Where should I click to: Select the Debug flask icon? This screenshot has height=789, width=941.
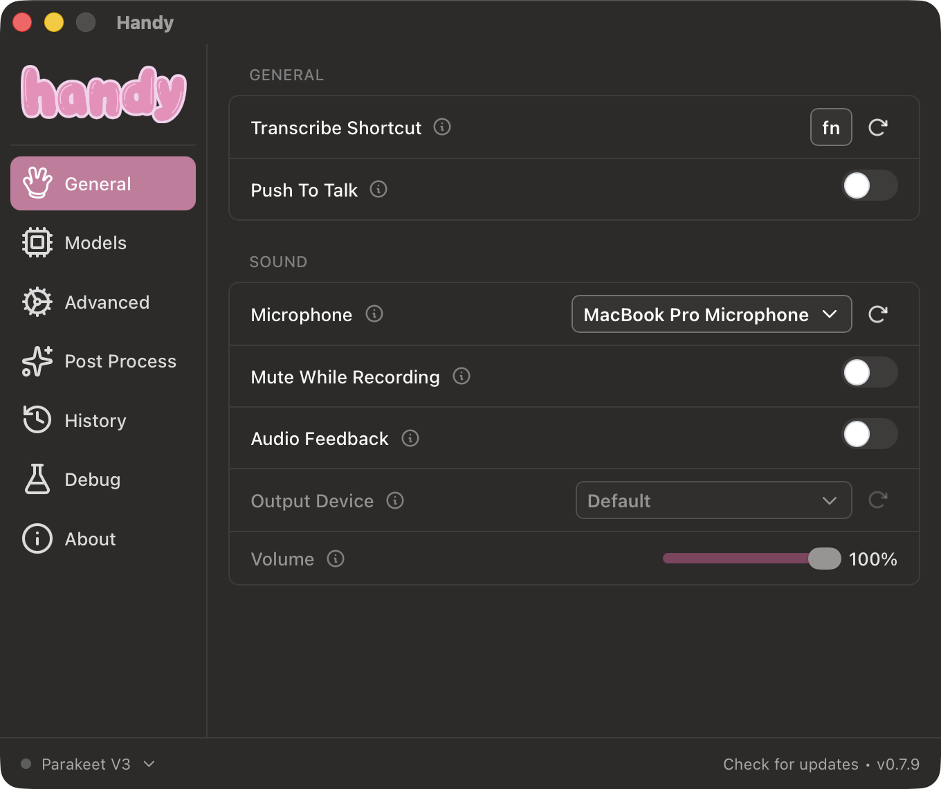pos(37,479)
